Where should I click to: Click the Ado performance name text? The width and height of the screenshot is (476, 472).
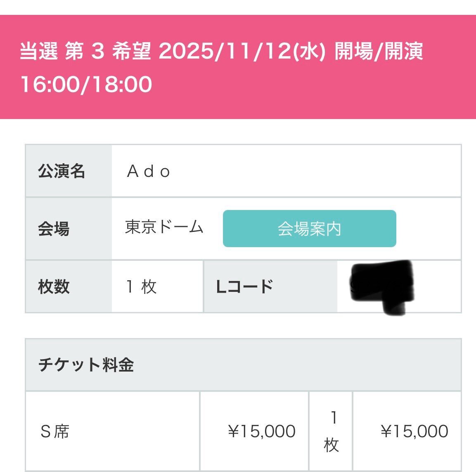[x=149, y=171]
